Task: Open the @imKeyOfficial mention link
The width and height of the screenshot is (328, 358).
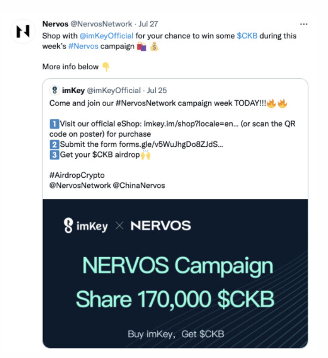Action: (x=106, y=36)
